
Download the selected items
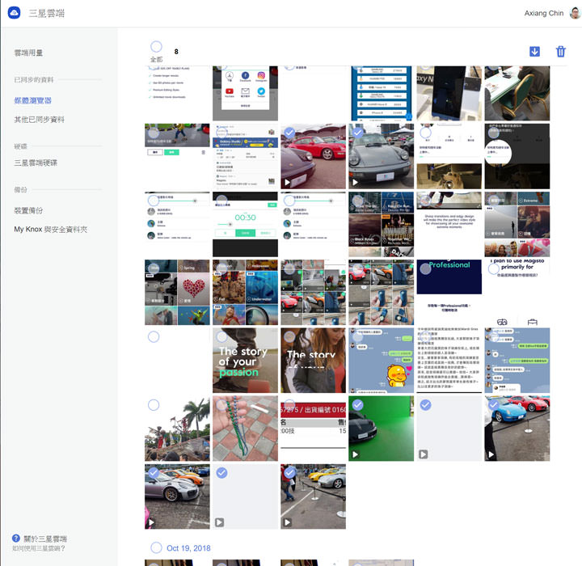(x=534, y=52)
